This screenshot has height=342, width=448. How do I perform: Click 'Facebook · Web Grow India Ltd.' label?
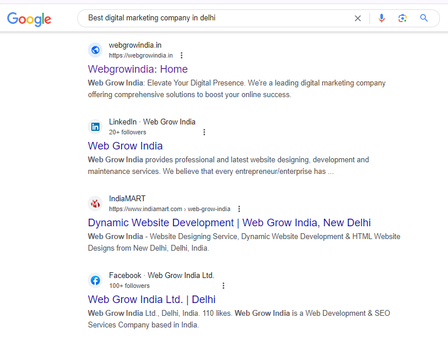[161, 276]
